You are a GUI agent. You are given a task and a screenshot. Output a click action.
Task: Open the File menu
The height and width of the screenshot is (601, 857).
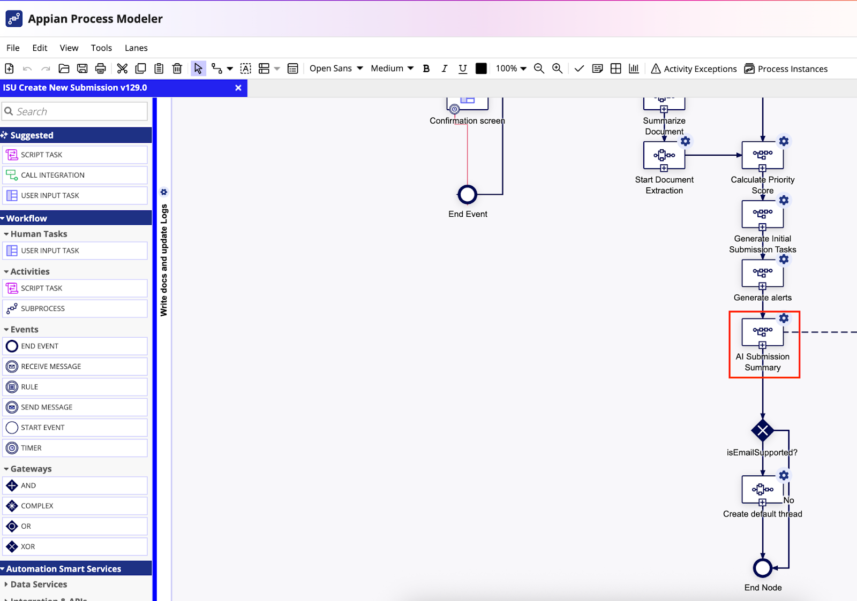pos(13,48)
